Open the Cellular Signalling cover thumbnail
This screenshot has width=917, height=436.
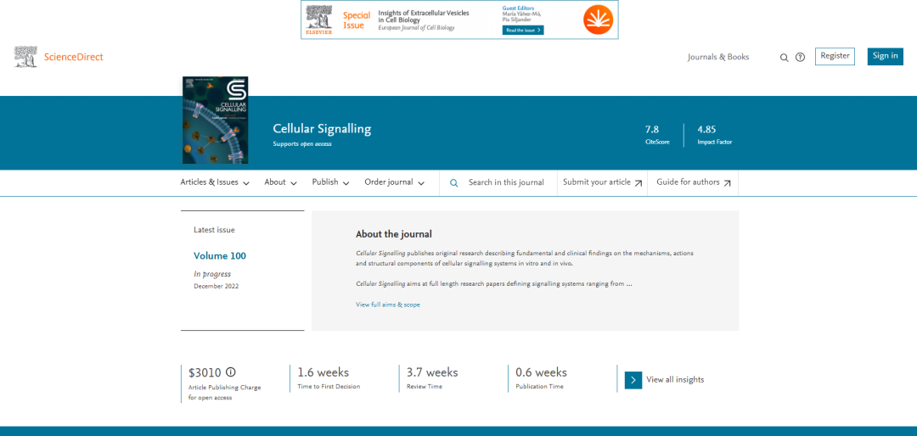(216, 120)
